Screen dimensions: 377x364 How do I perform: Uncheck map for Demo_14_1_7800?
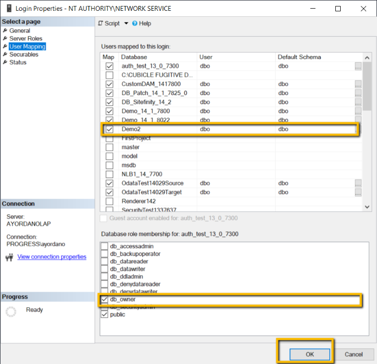pos(109,111)
